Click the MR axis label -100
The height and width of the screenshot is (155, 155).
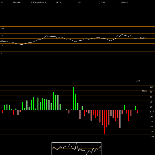[152, 137]
